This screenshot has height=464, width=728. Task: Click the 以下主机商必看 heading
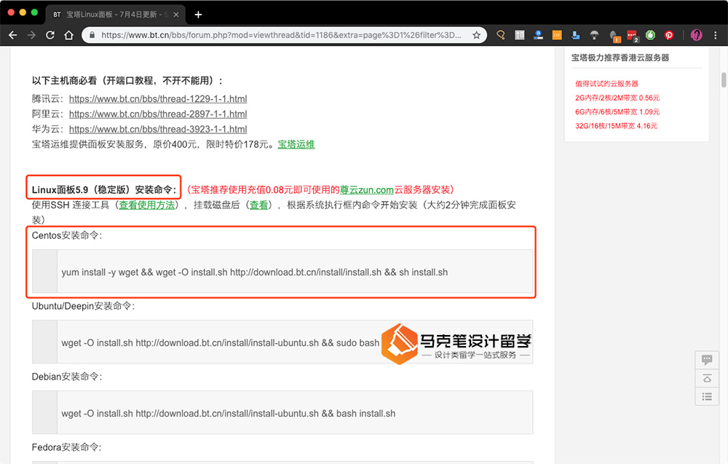click(x=127, y=81)
